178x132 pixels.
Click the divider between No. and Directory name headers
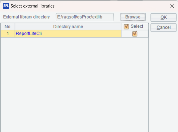click(x=15, y=27)
